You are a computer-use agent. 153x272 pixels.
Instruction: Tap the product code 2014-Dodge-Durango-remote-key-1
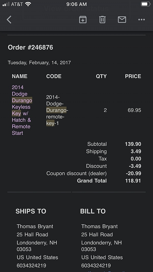point(57,110)
